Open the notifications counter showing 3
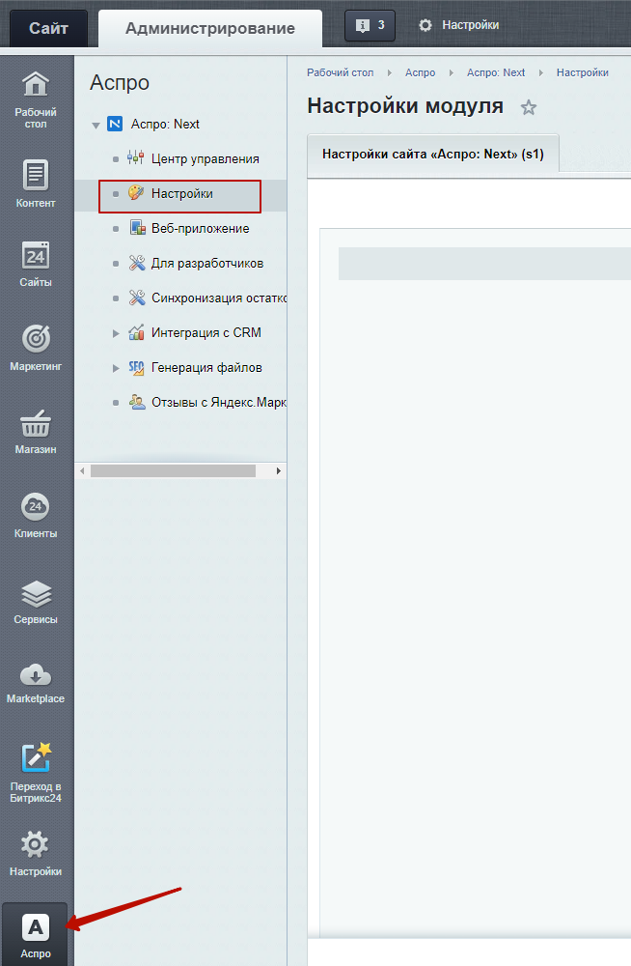This screenshot has height=966, width=631. (370, 25)
